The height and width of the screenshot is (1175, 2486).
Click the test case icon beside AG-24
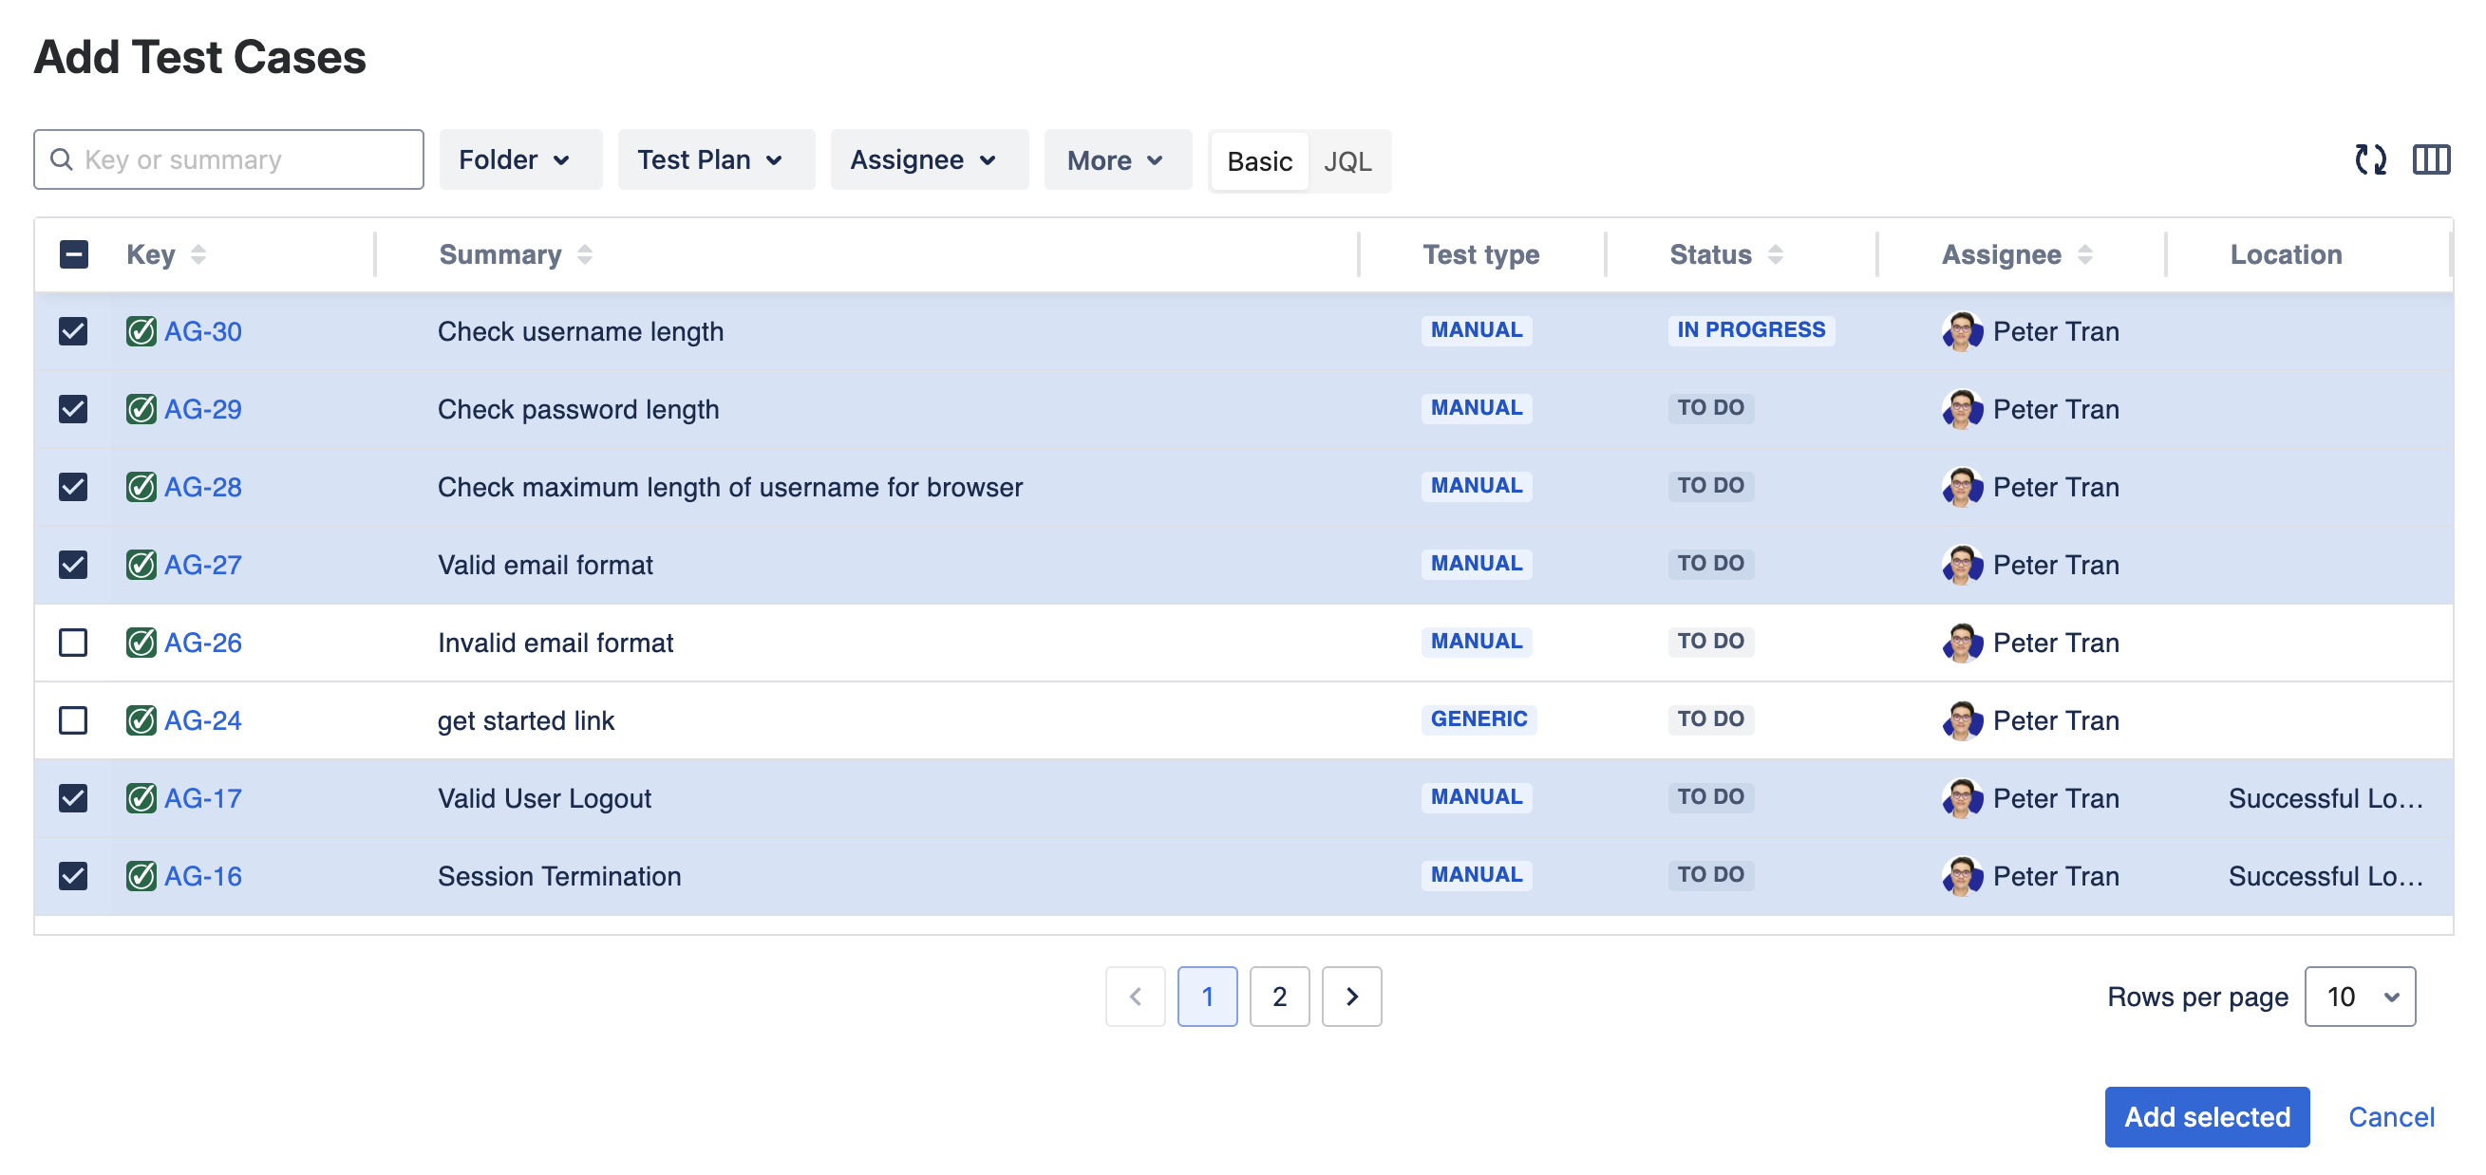coord(141,720)
